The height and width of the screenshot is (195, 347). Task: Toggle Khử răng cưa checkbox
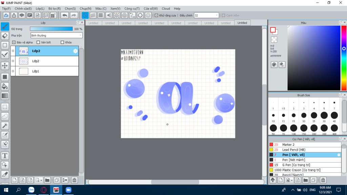(157, 16)
